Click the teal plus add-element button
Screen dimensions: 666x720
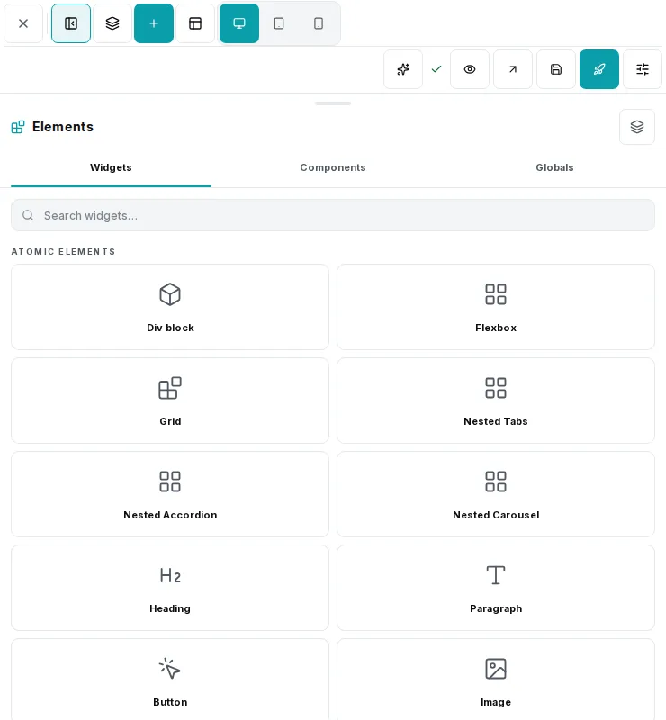(x=154, y=23)
